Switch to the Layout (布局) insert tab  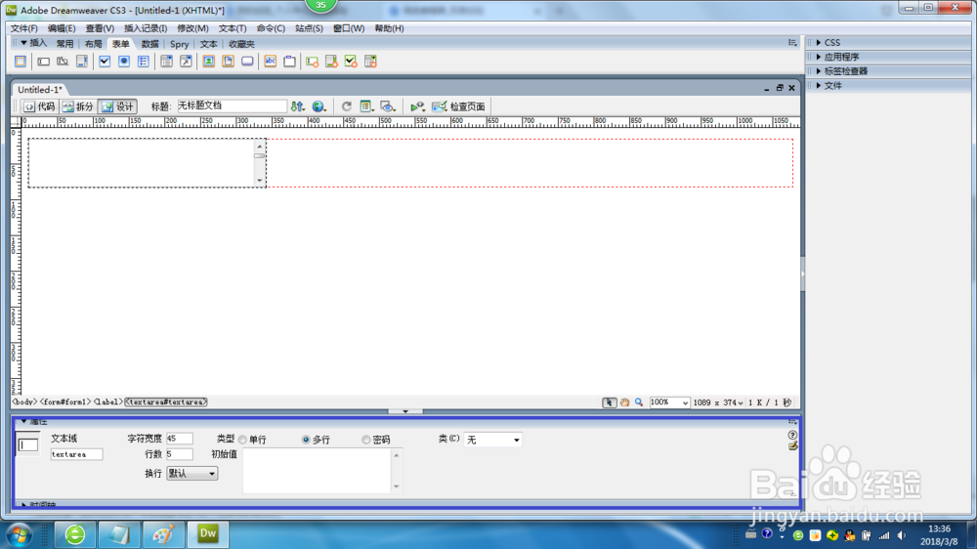pyautogui.click(x=93, y=44)
